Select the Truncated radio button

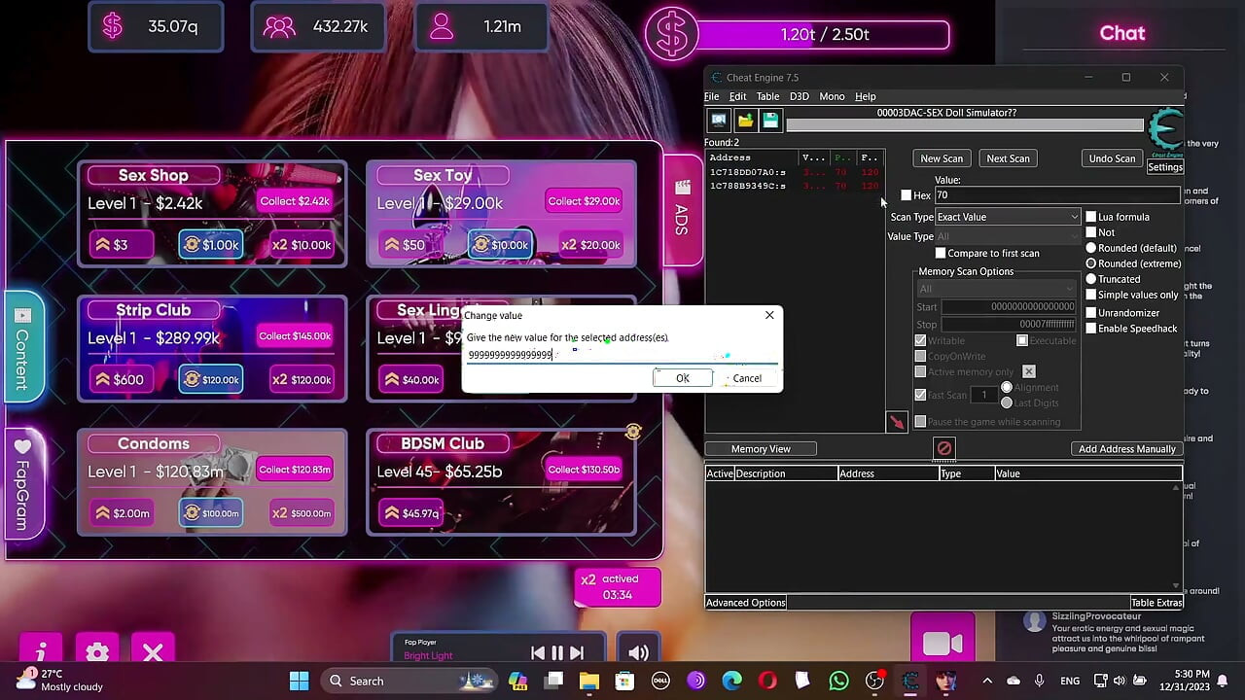click(x=1091, y=279)
